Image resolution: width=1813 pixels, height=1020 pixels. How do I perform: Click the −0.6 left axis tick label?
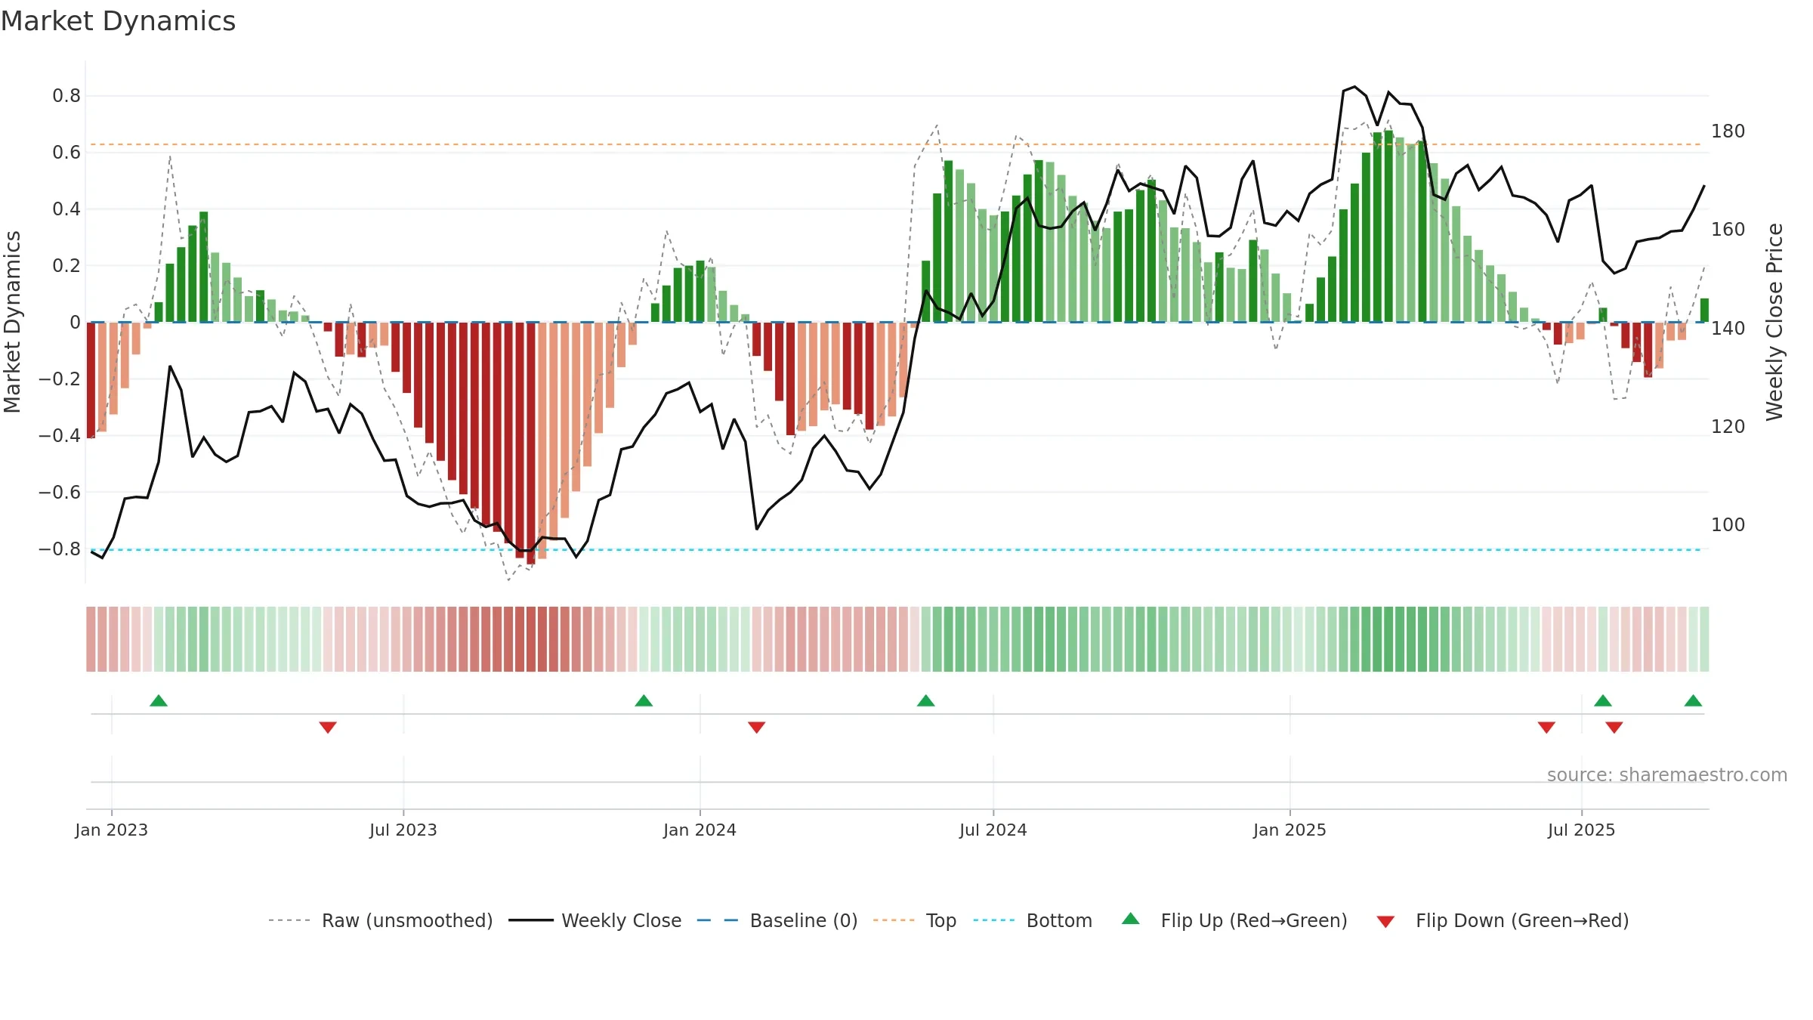60,493
